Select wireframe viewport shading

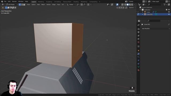coord(125,5)
